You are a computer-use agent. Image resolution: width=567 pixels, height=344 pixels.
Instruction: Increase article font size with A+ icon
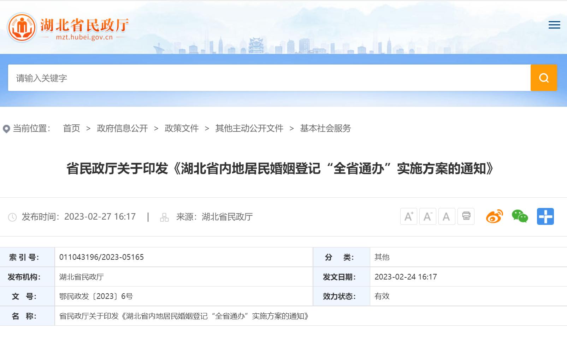pos(408,216)
